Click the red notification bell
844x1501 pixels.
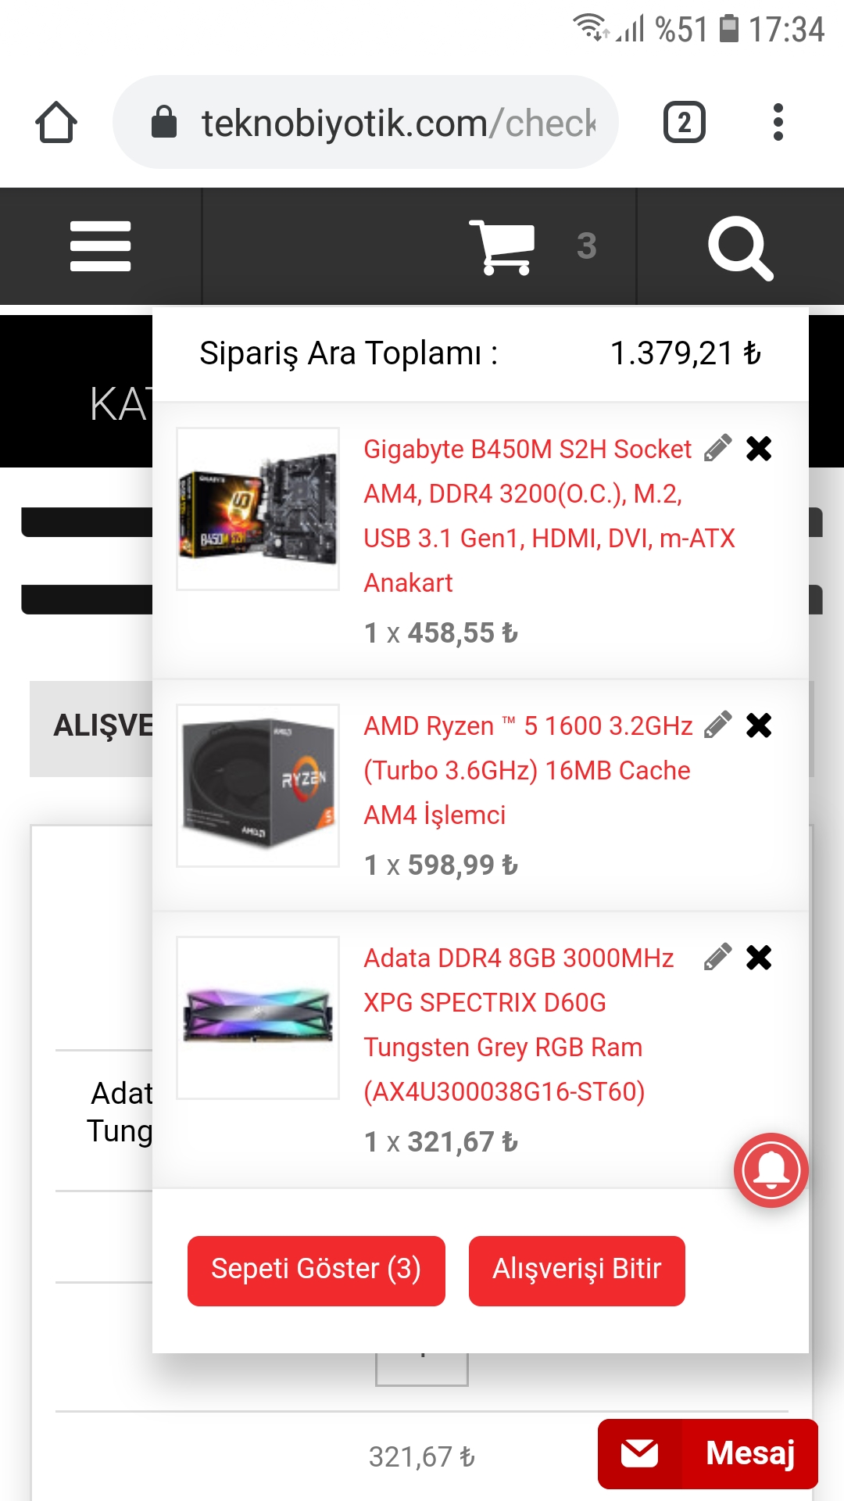pyautogui.click(x=771, y=1170)
